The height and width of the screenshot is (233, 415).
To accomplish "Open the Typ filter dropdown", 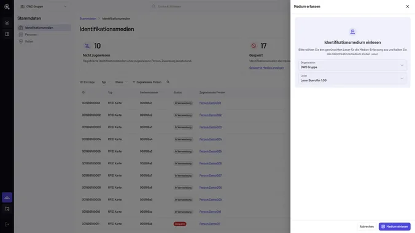I will (x=106, y=82).
